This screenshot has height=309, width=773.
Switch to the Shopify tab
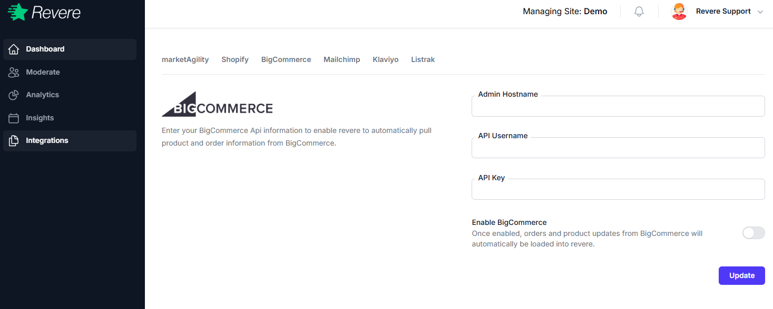(234, 59)
